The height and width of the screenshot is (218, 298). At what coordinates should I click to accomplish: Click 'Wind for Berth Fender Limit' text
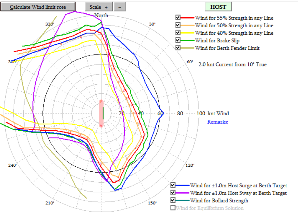tap(227, 48)
